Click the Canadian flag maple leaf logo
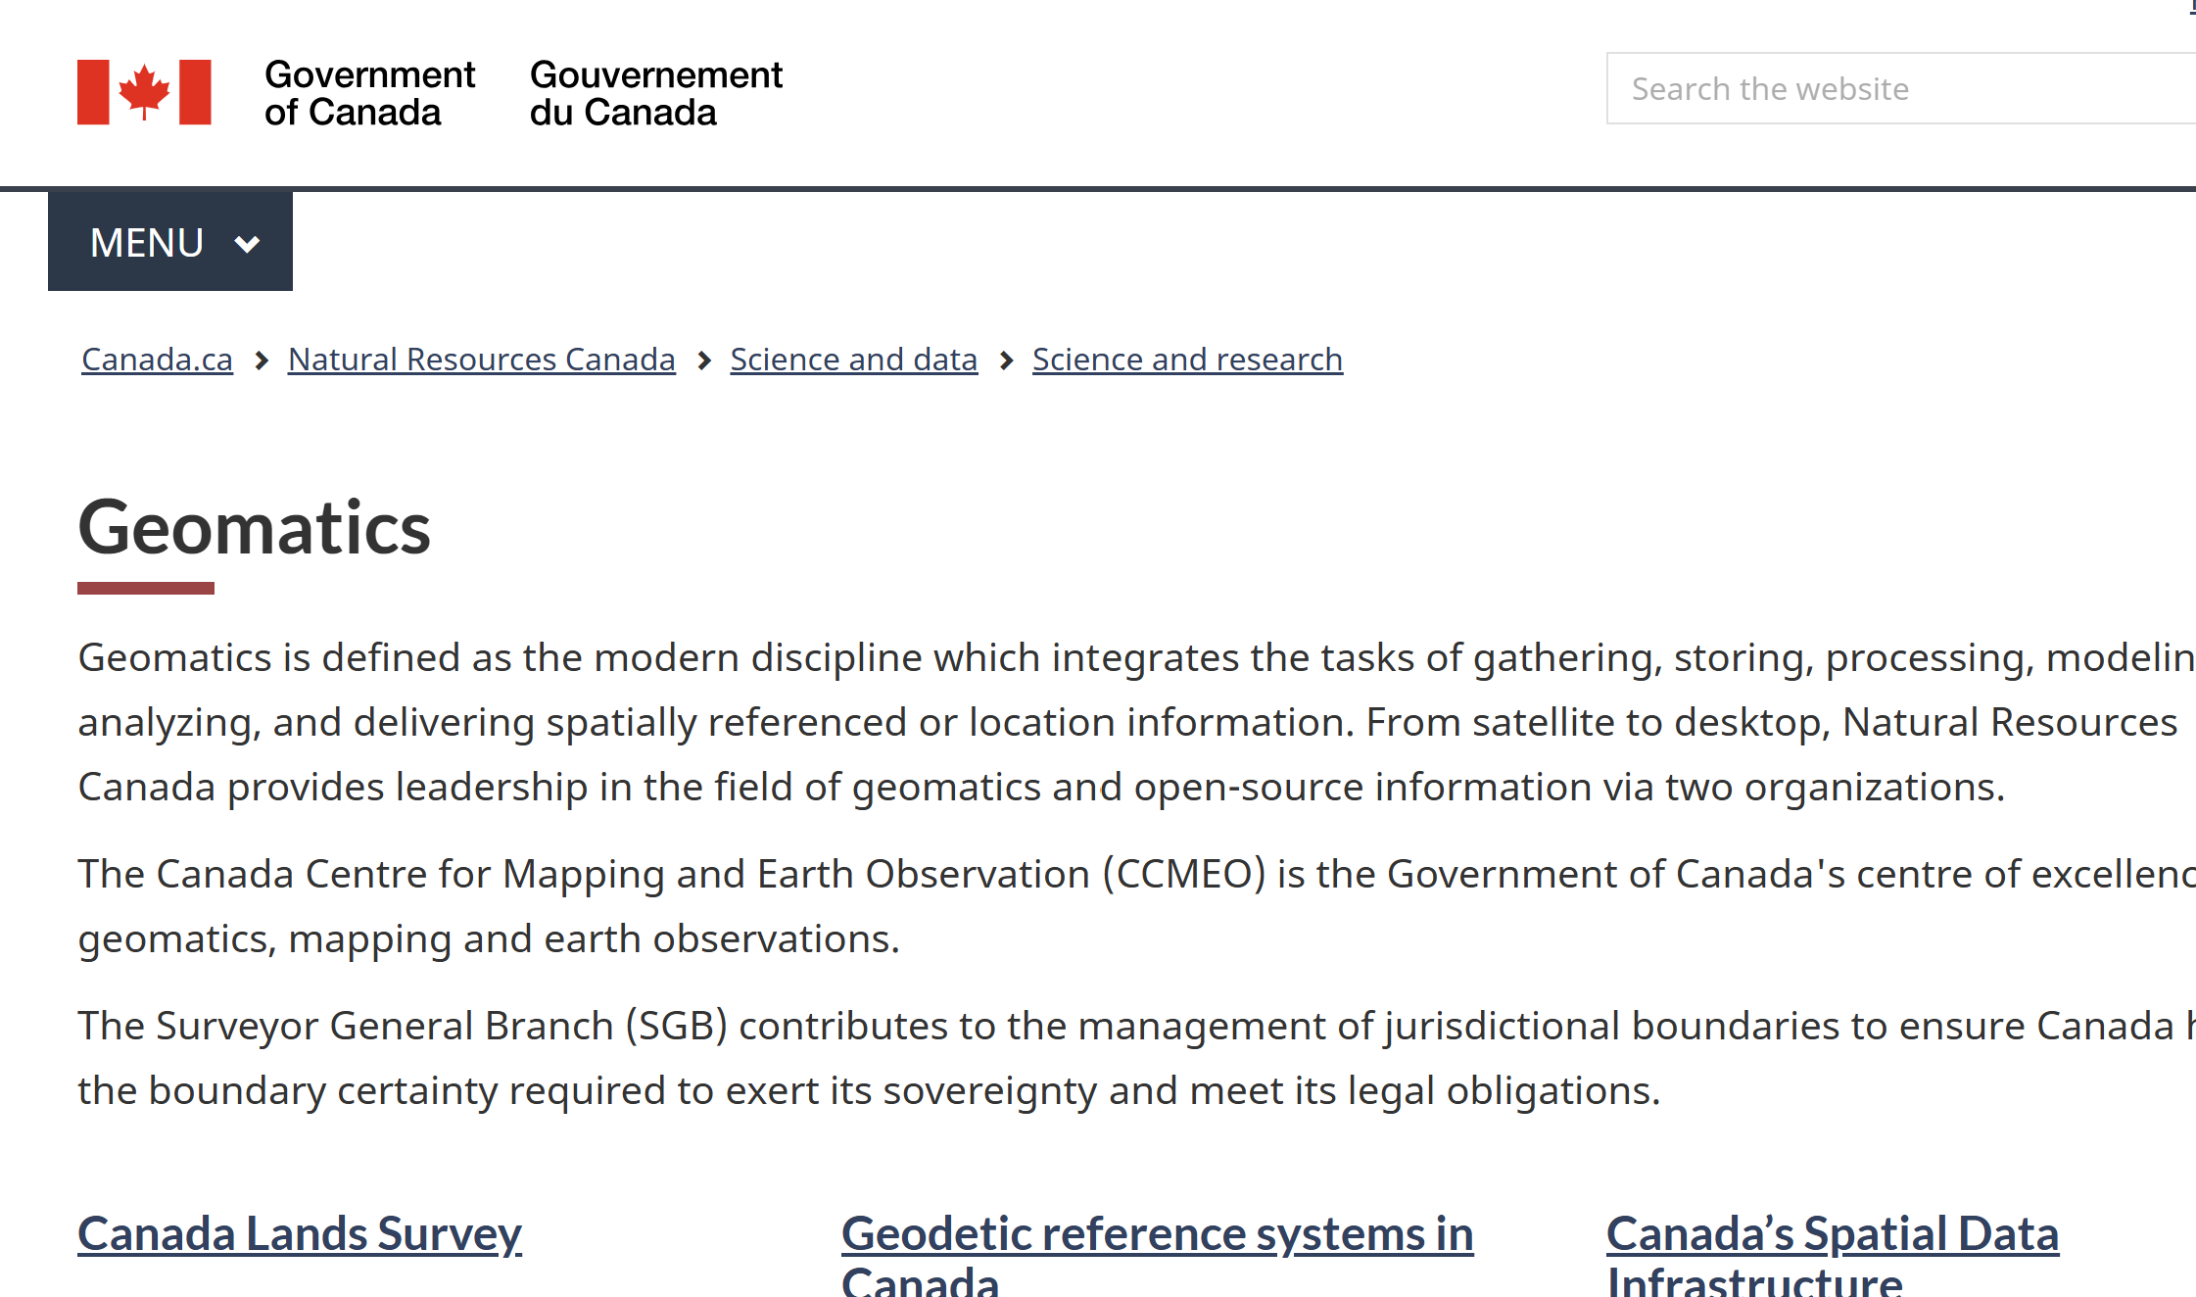The width and height of the screenshot is (2196, 1297). [144, 92]
